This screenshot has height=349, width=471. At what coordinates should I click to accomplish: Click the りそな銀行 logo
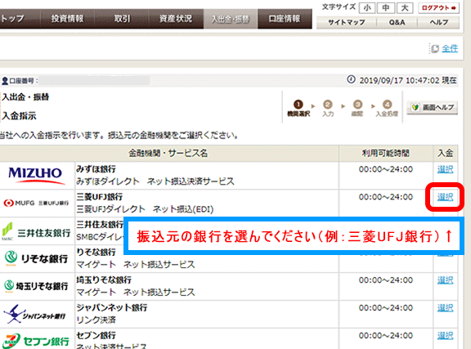[36, 258]
